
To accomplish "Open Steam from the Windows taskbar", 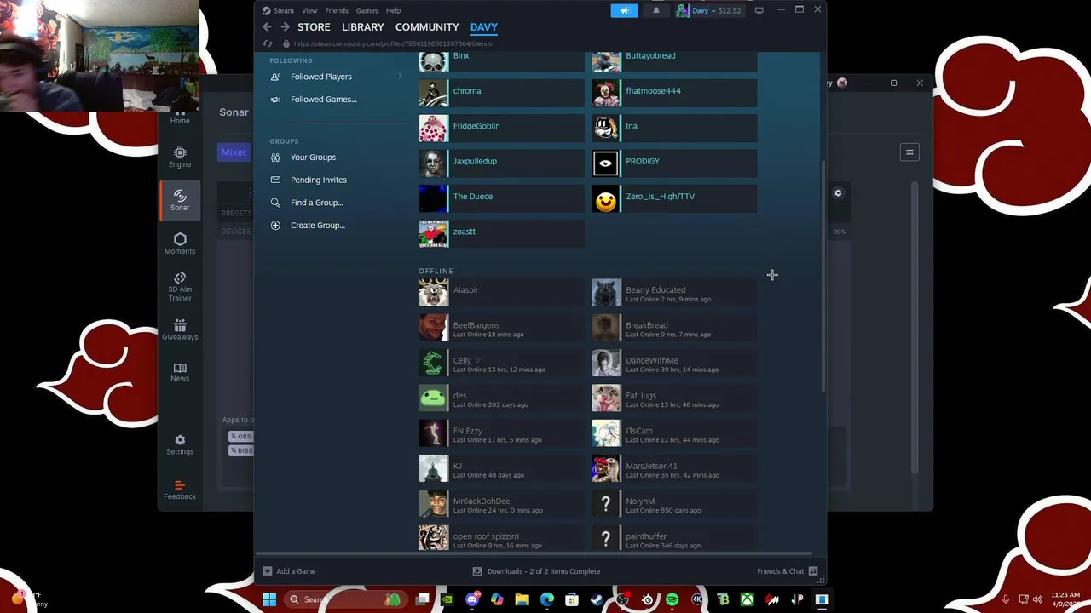I will 597,599.
